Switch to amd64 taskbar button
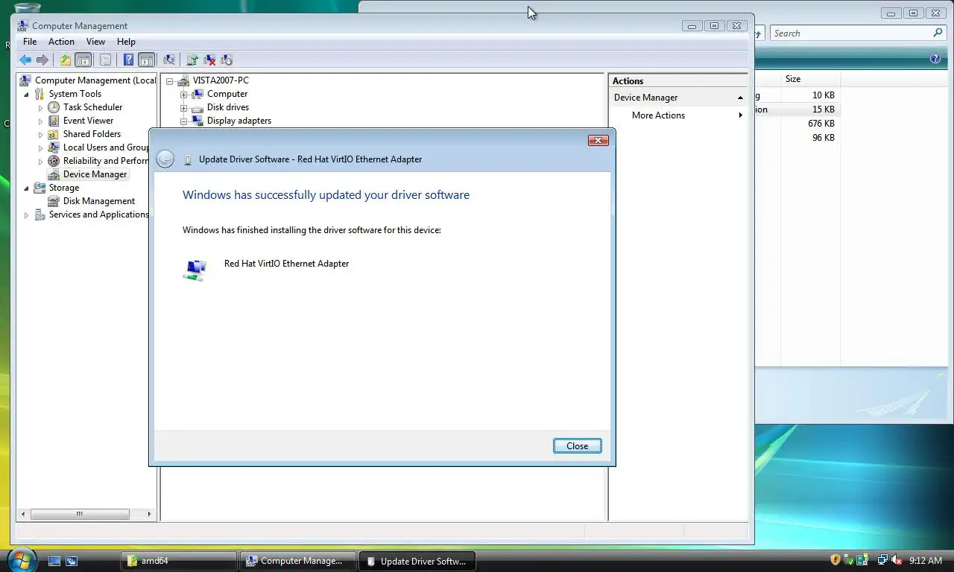Screen dimensions: 954x572 [x=179, y=561]
